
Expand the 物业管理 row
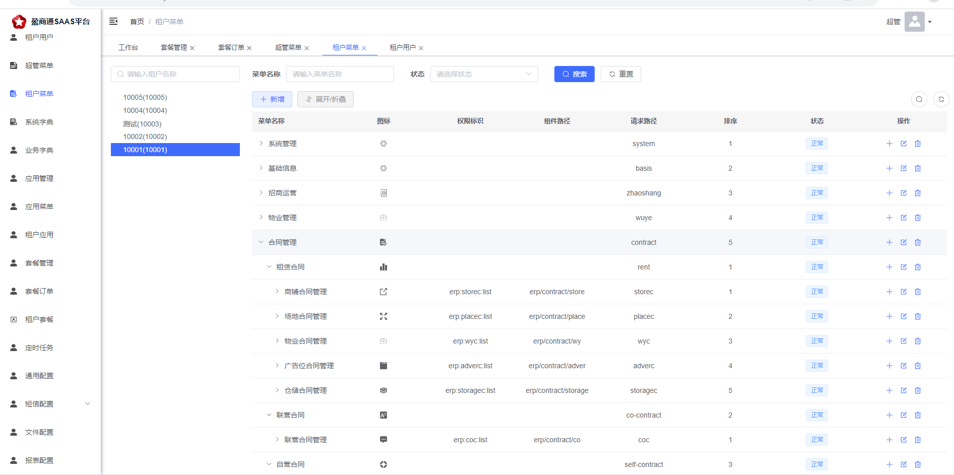click(261, 218)
